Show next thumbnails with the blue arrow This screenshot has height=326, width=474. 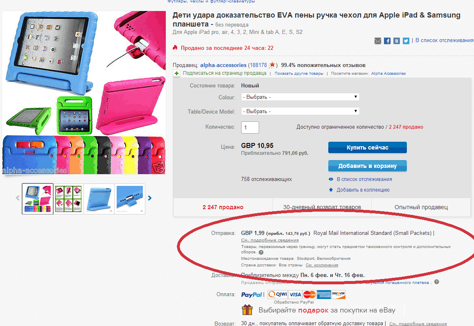pos(150,198)
